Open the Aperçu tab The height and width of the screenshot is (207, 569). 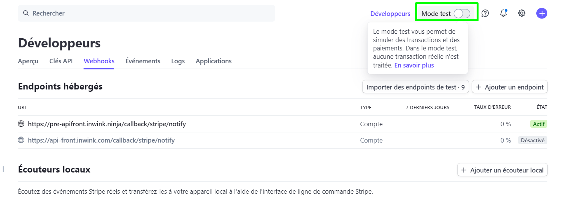28,61
